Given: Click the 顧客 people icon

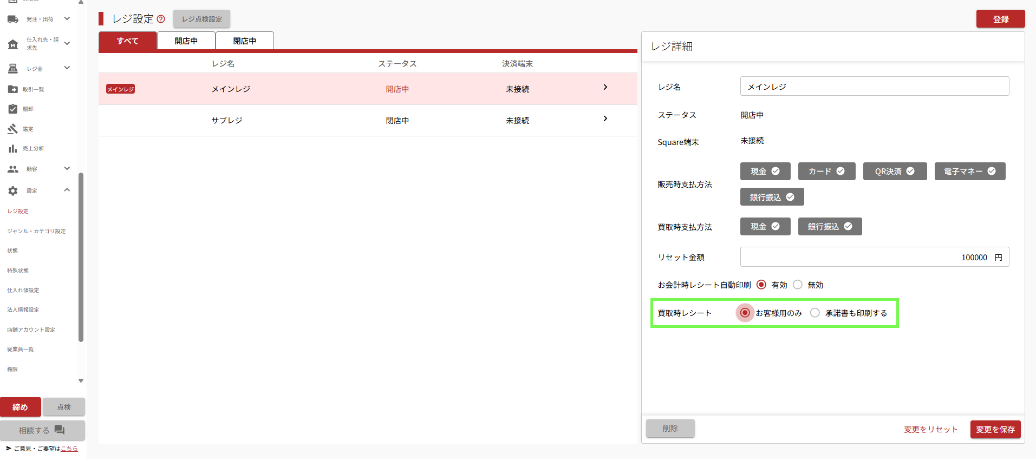Looking at the screenshot, I should [13, 169].
